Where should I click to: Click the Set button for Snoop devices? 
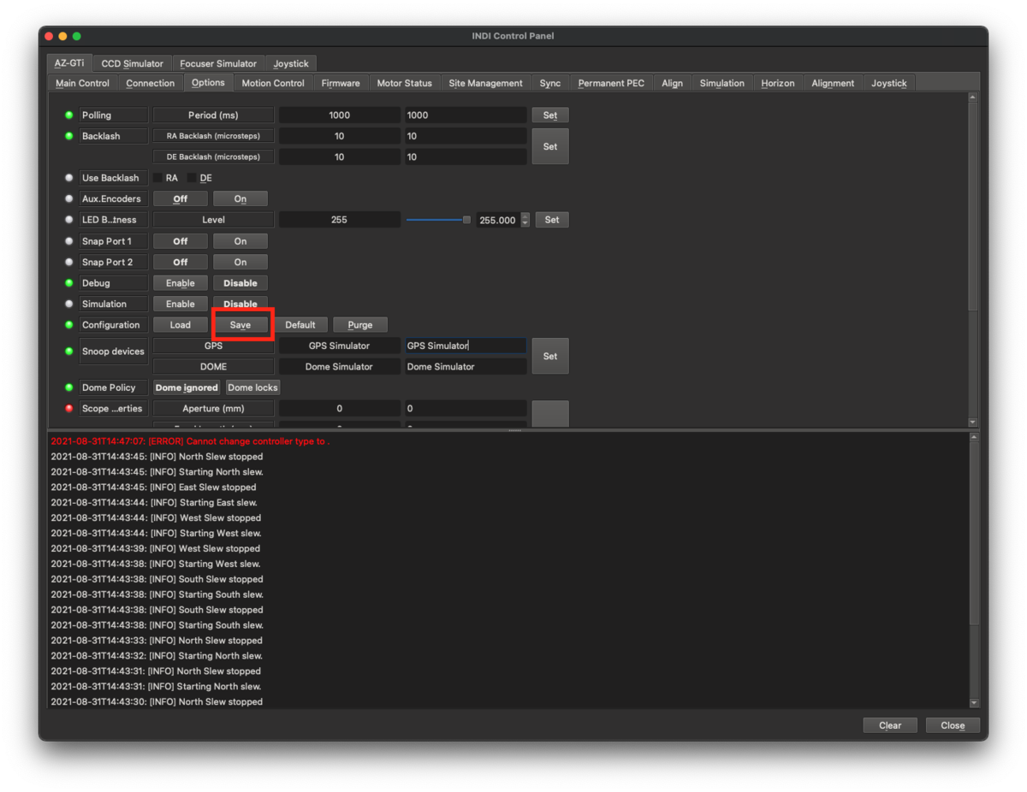(x=550, y=356)
